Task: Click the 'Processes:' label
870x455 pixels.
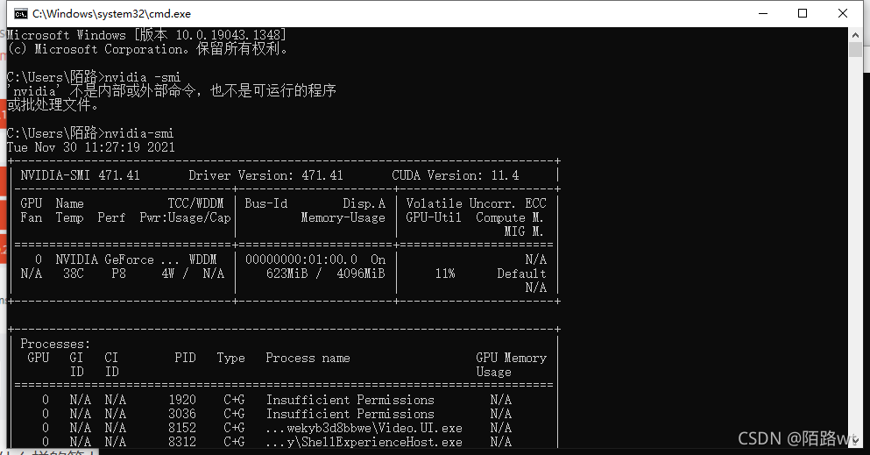Action: coord(55,344)
